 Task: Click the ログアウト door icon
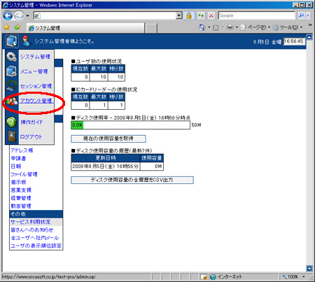point(12,136)
